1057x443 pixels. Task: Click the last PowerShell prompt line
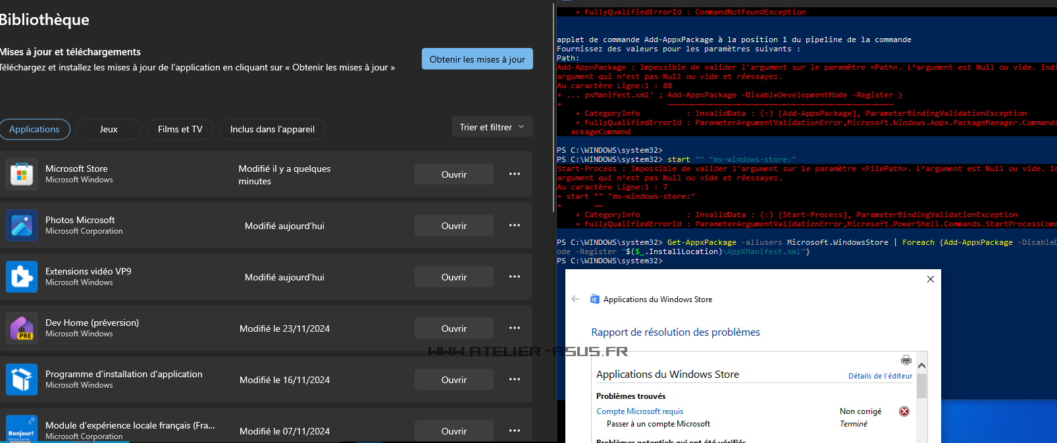(609, 261)
